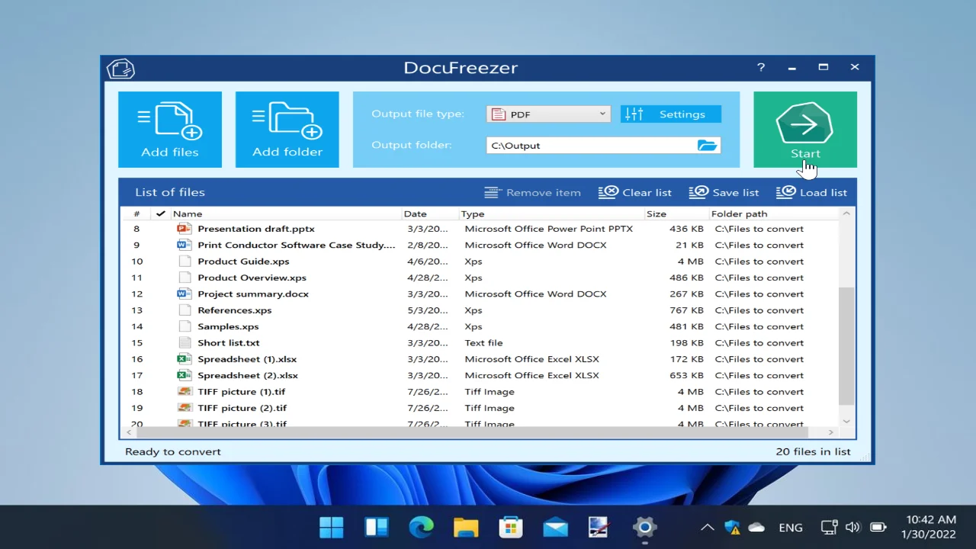The width and height of the screenshot is (976, 549).
Task: Click the Add folder button
Action: tap(287, 130)
